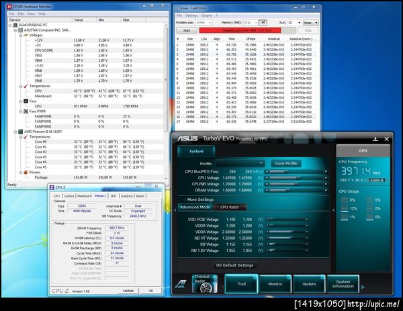Open the AI Suite Update menu

309,283
